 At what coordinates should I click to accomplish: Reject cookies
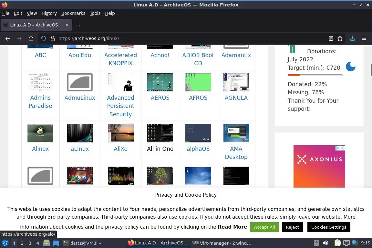pos(292,227)
